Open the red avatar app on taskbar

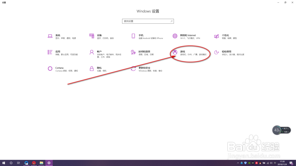34,163
